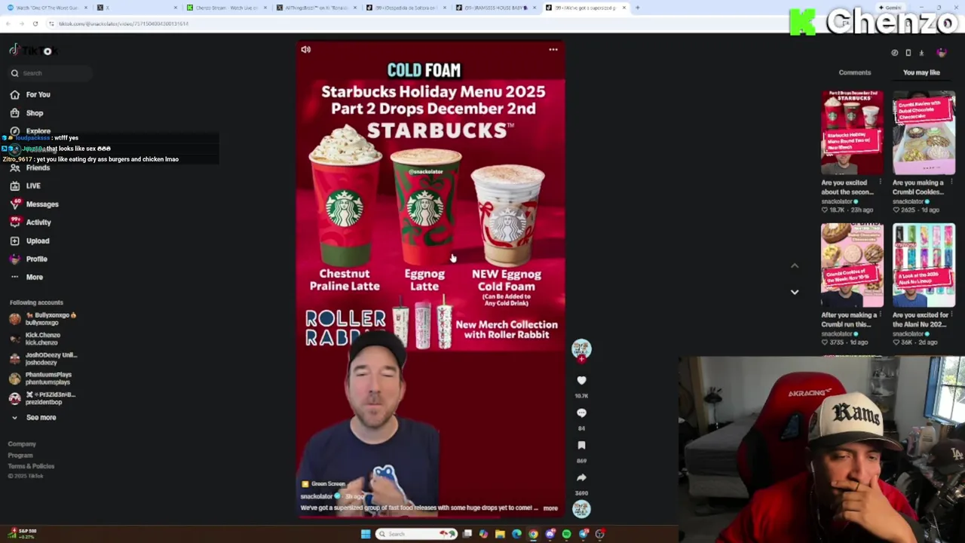Open Microsoft Edge from taskbar
Image resolution: width=965 pixels, height=543 pixels.
(516, 534)
